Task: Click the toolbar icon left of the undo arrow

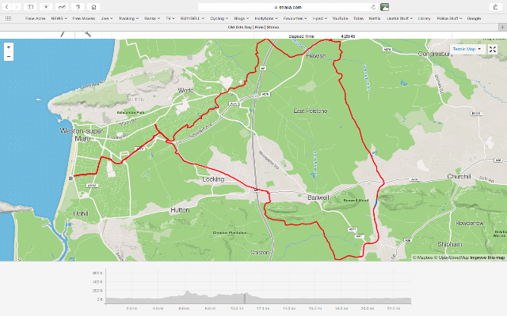Action: pos(62,7)
